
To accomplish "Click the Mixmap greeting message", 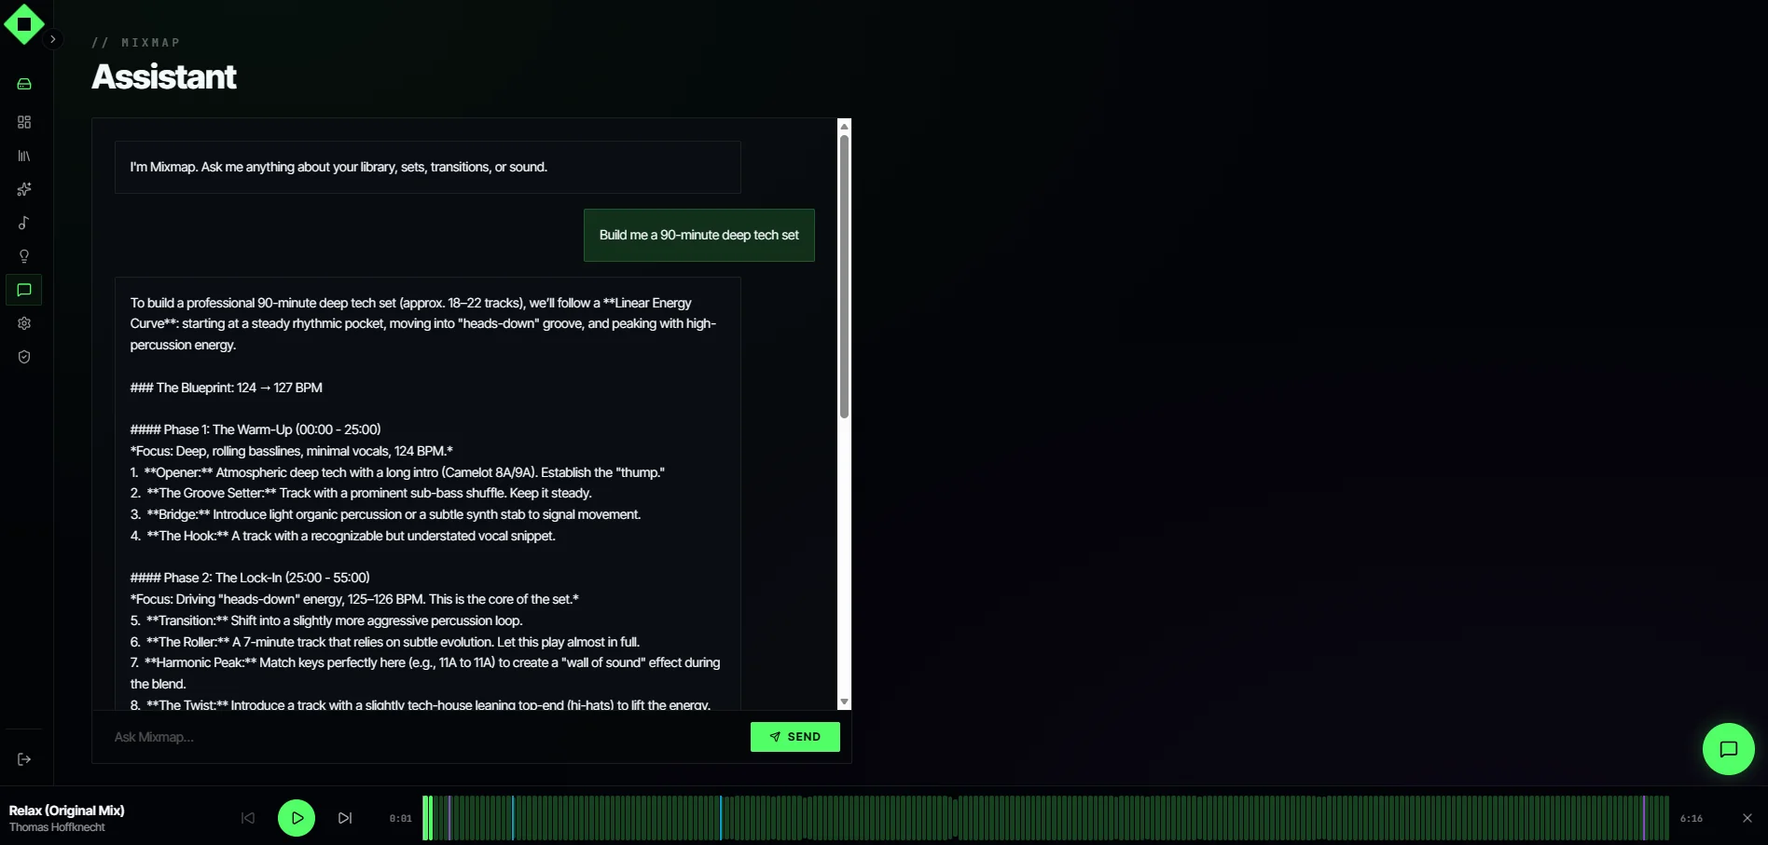I will (428, 167).
